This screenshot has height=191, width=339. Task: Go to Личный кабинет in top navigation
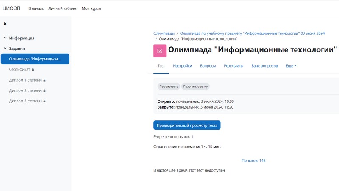(x=63, y=8)
